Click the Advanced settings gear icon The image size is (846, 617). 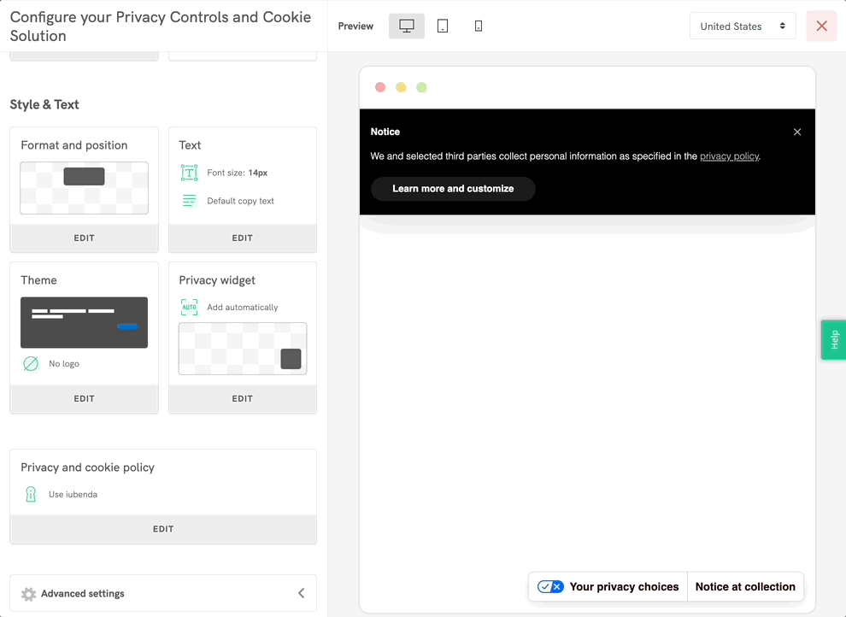pos(28,594)
